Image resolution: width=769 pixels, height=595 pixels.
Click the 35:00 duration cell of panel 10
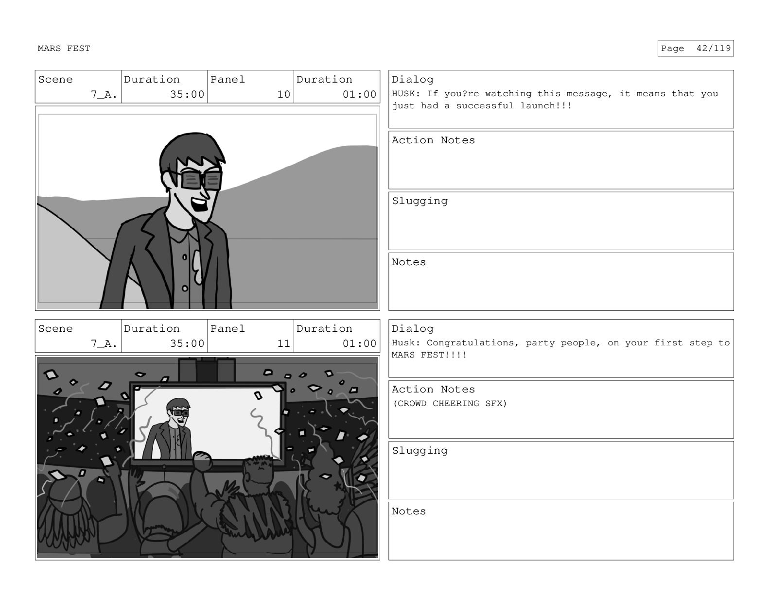(164, 87)
